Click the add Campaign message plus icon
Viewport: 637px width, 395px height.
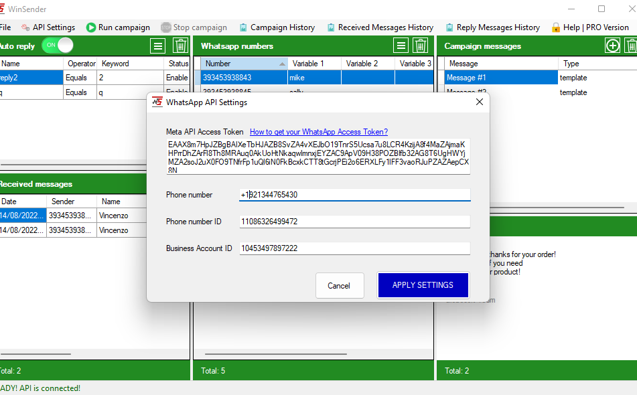(x=613, y=46)
